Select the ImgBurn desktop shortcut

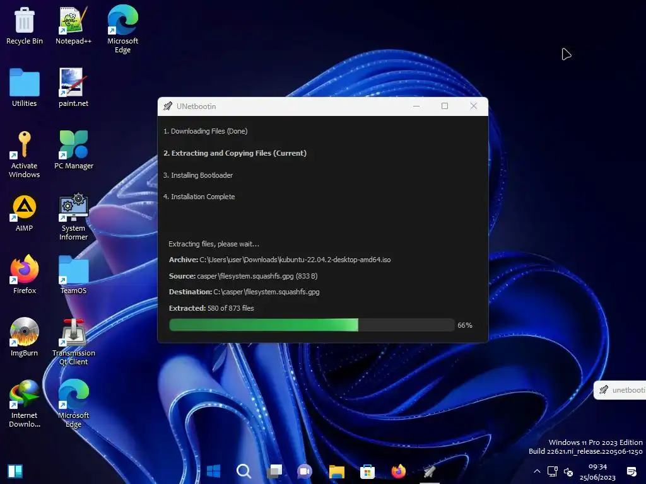pos(25,338)
